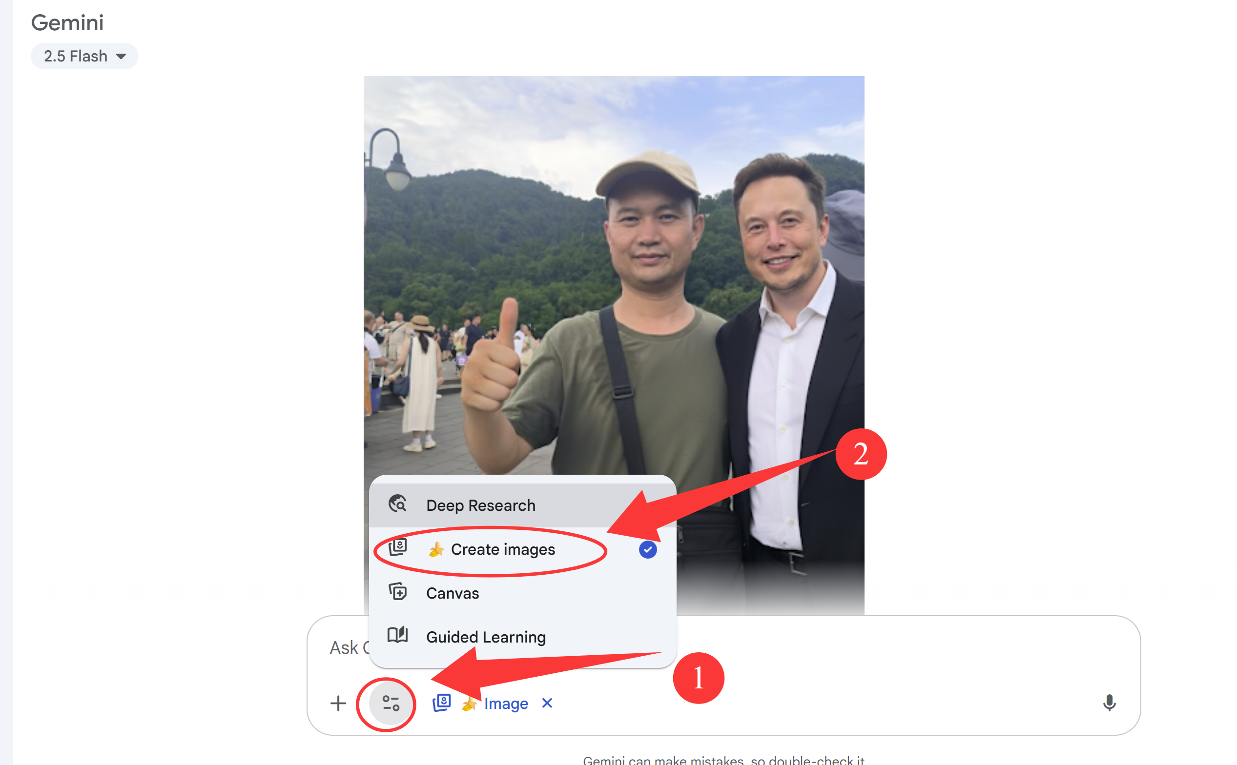Click the dropdown arrow beside 2.5 Flash

coord(121,57)
